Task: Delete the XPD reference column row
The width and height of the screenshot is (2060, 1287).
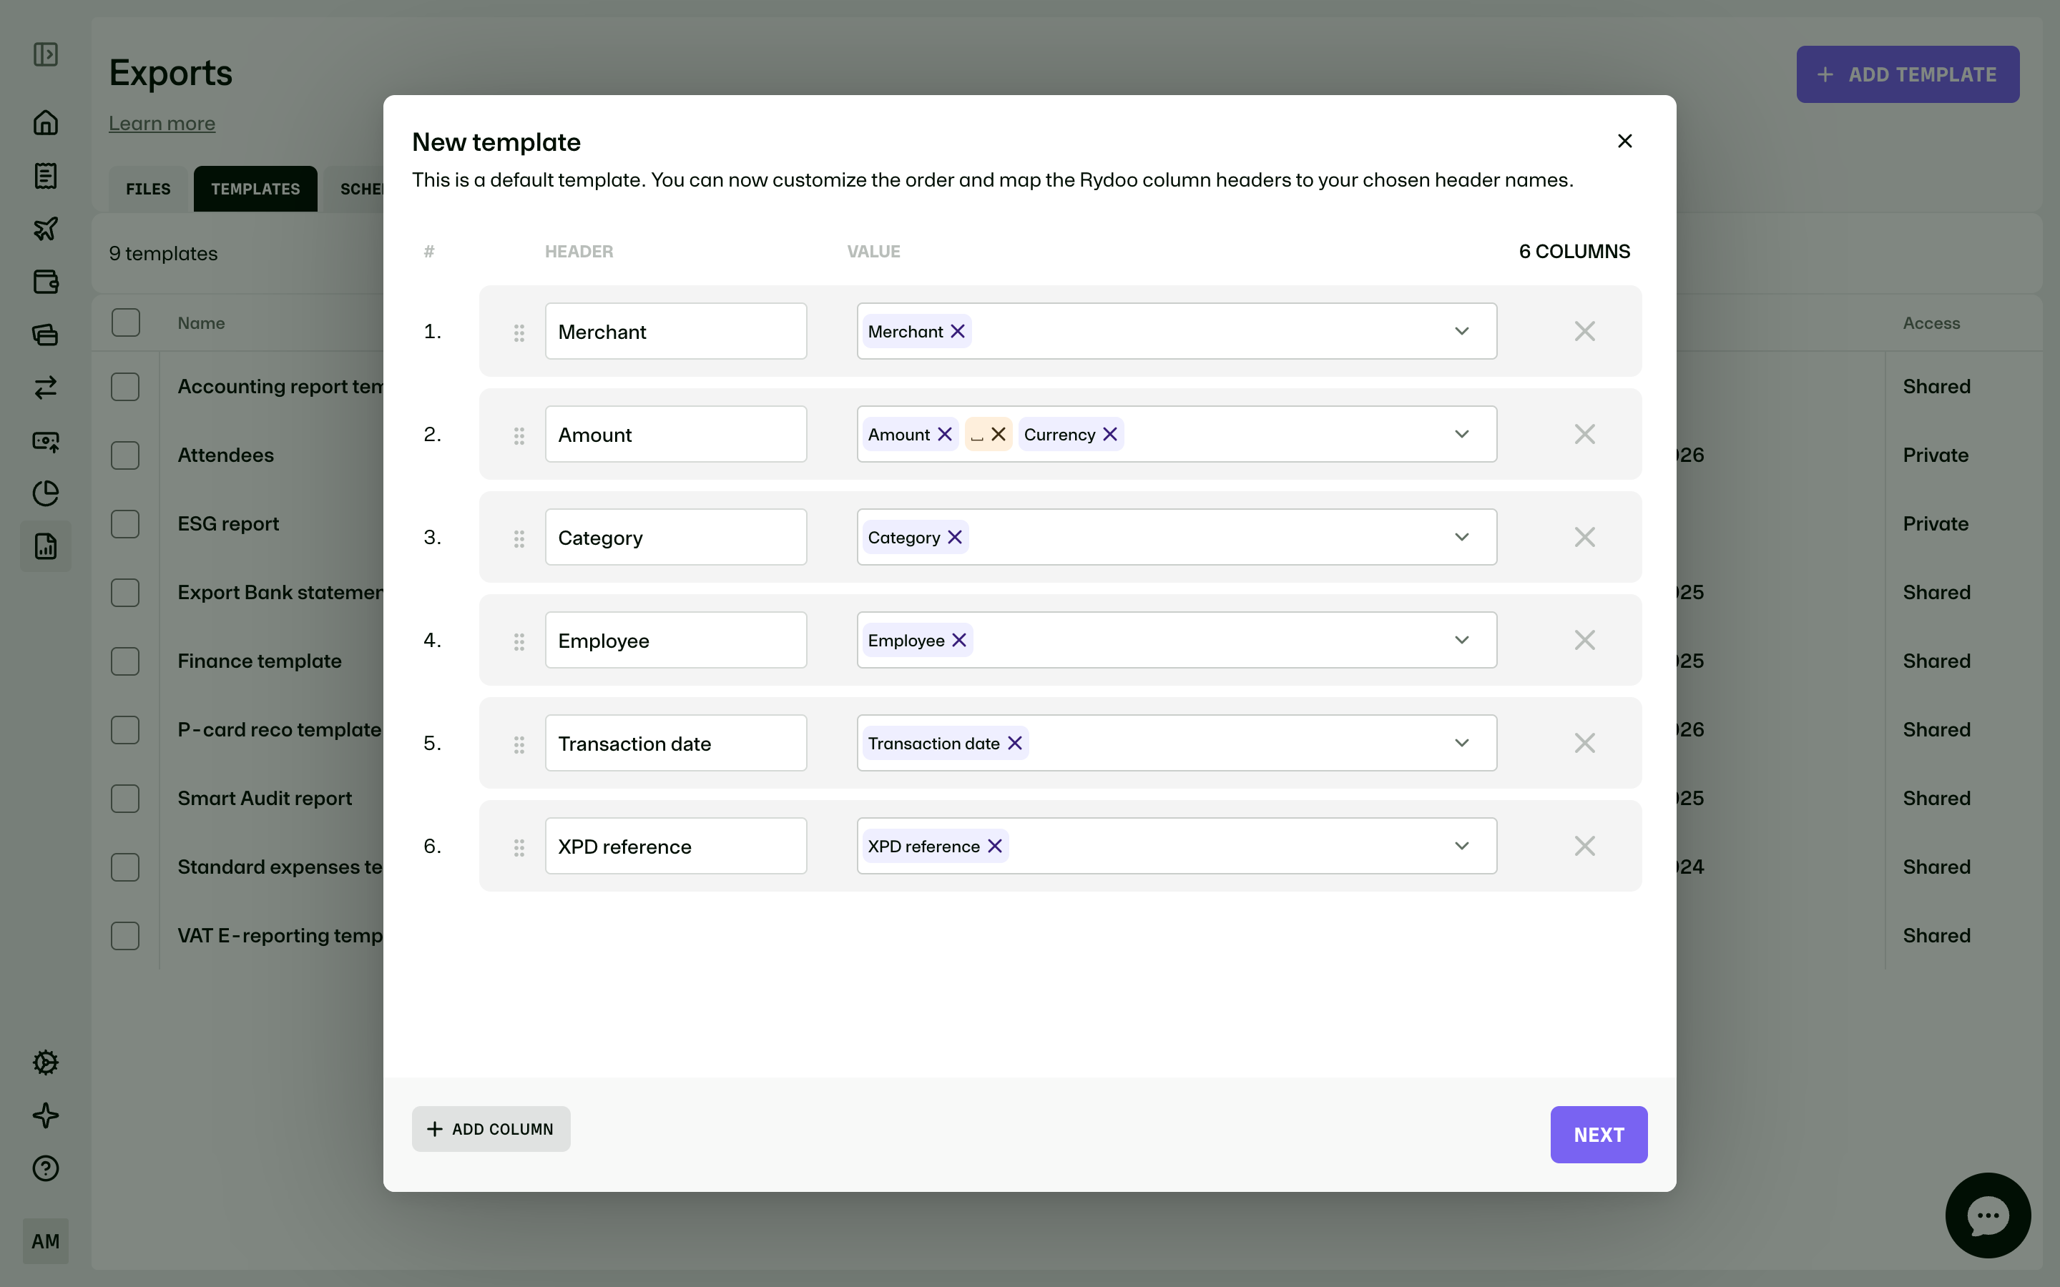Action: click(x=1584, y=846)
